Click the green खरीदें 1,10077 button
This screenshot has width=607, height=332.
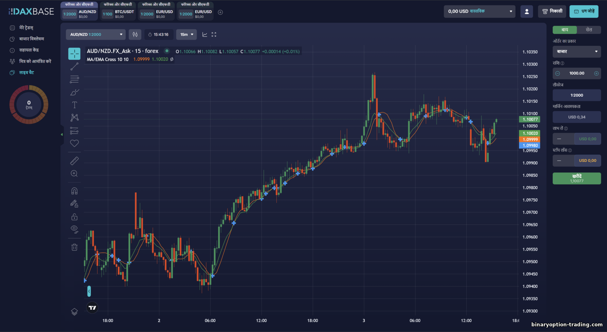coord(577,178)
